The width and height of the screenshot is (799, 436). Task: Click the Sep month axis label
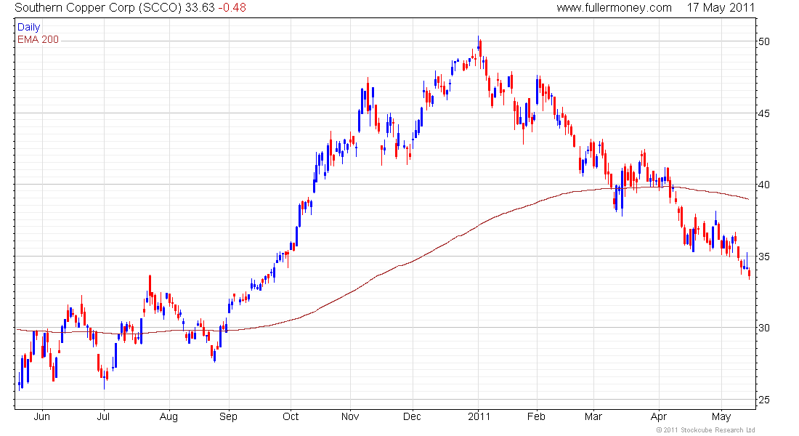(x=228, y=416)
